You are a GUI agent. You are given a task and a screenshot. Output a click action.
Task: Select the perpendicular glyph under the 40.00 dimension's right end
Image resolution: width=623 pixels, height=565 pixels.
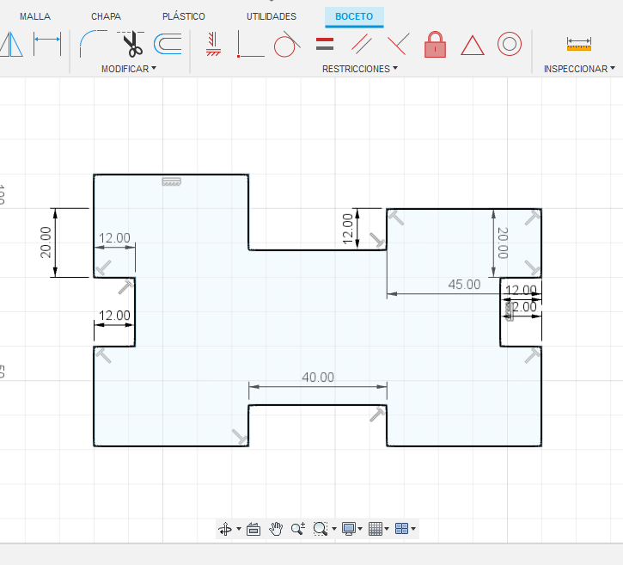[x=377, y=415]
